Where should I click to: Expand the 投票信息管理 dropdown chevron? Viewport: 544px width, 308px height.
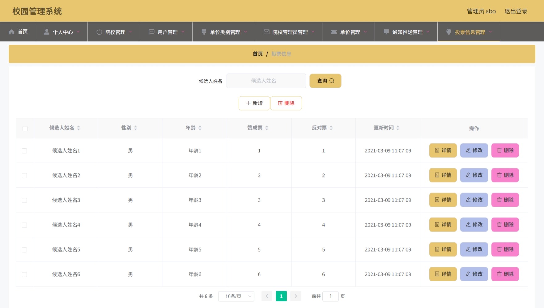[x=491, y=32]
